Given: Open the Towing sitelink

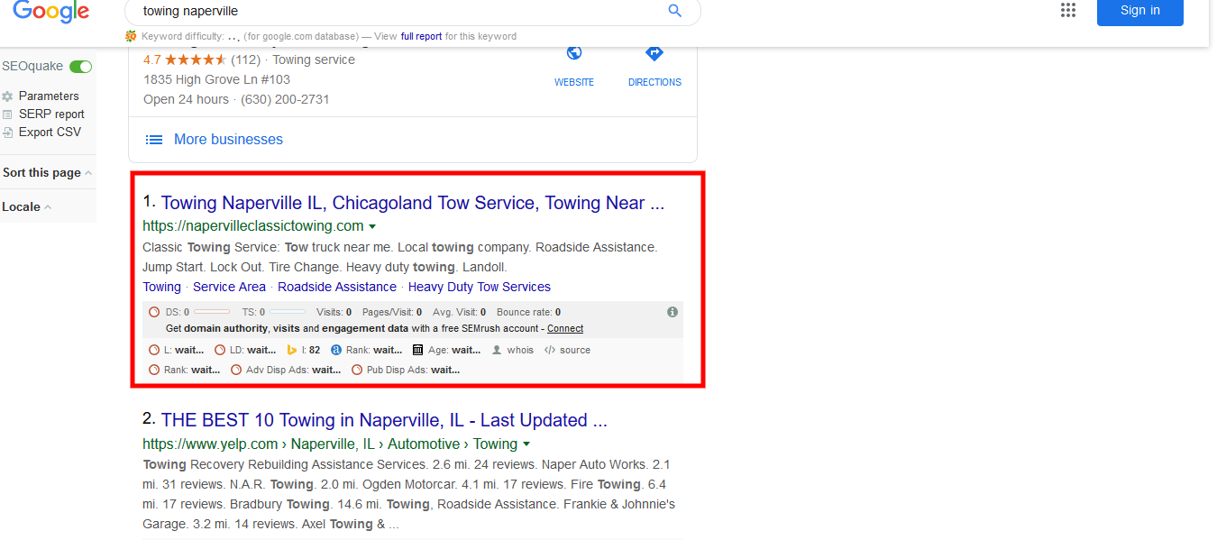Looking at the screenshot, I should [161, 288].
